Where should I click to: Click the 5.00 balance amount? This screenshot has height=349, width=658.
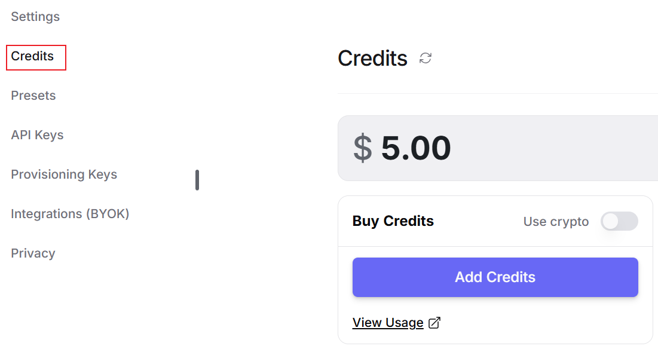pyautogui.click(x=416, y=148)
